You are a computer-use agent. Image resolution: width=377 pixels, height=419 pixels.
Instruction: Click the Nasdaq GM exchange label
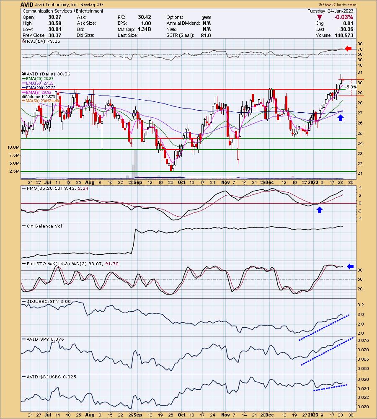91,5
